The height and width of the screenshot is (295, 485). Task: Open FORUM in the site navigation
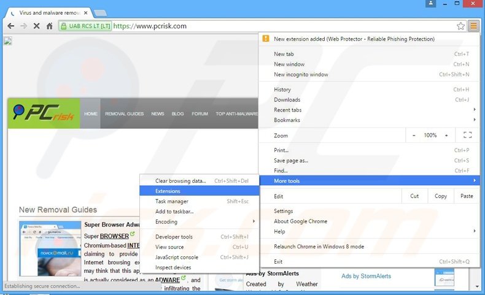(200, 113)
